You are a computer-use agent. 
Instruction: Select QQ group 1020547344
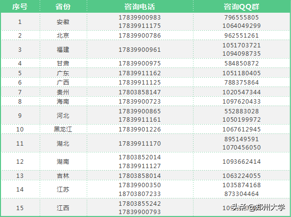(x=242, y=92)
